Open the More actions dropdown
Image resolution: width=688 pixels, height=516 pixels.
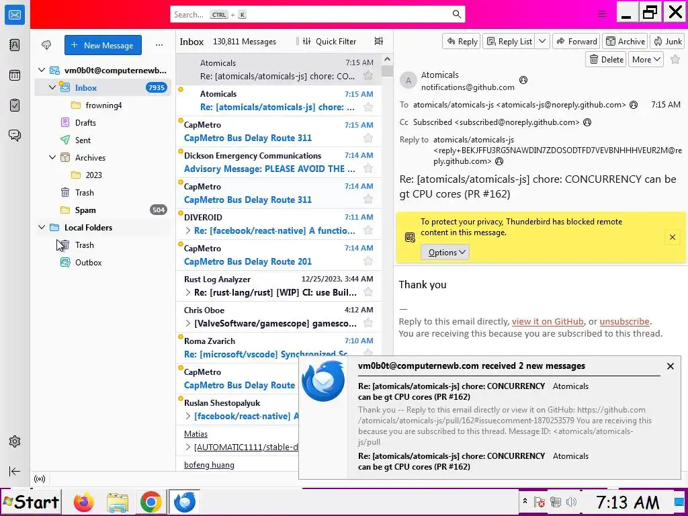point(646,59)
